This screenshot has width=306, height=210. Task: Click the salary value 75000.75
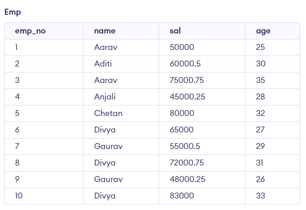[x=187, y=80]
